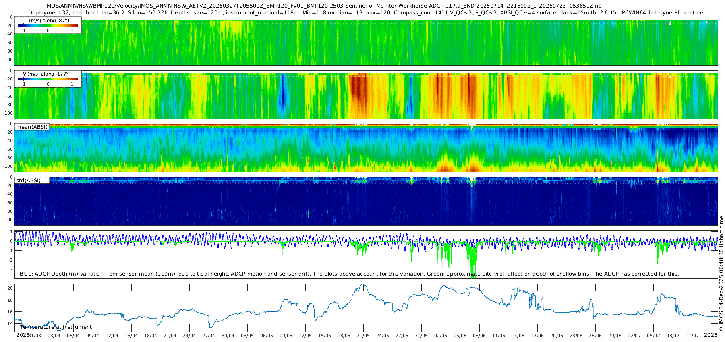The height and width of the screenshot is (342, 725).
Task: Click the Blue ADCP Depth caption text
Action: pos(349,274)
